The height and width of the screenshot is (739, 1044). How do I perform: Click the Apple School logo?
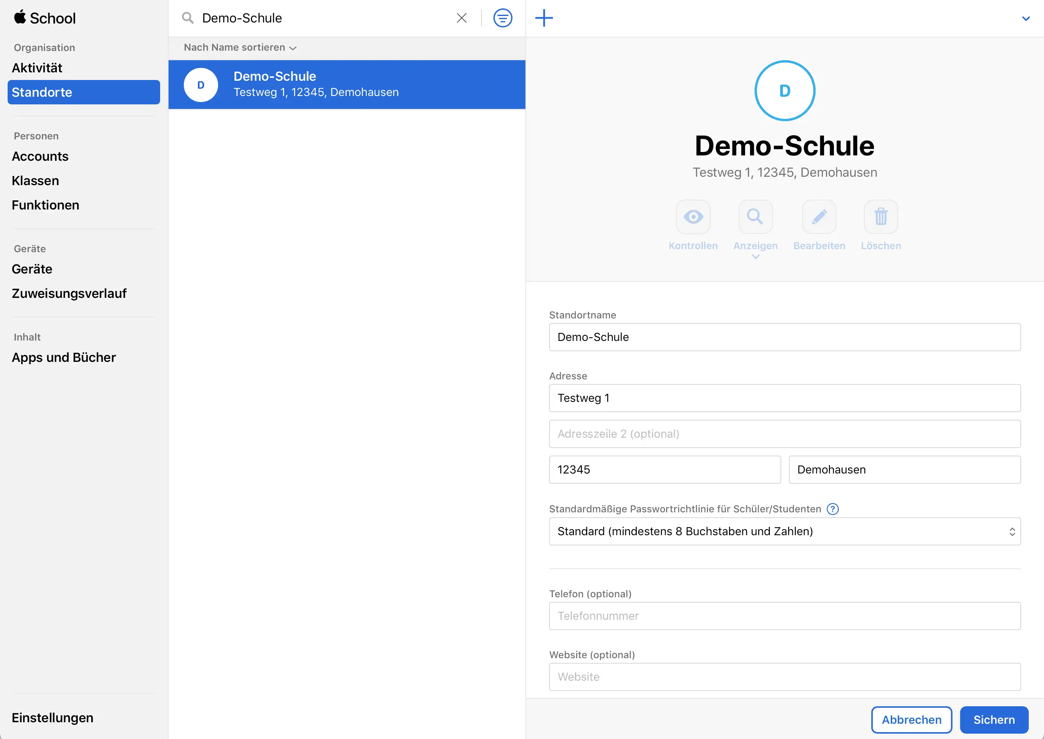[x=45, y=18]
